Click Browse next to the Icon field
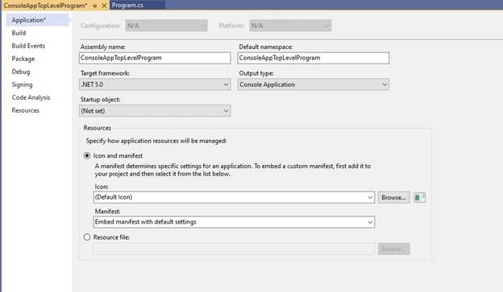This screenshot has width=503, height=292. [393, 198]
